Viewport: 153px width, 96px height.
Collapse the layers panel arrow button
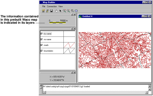click(x=72, y=28)
